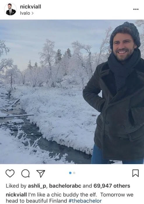144x204 pixels.
Task: Save the post with the bookmark icon
Action: coord(136,173)
